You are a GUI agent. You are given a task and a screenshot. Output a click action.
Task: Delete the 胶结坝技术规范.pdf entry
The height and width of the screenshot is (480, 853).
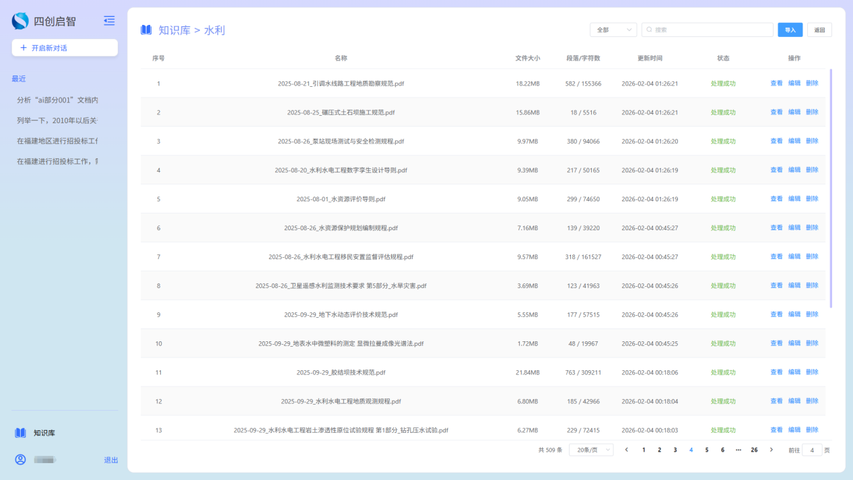[812, 372]
